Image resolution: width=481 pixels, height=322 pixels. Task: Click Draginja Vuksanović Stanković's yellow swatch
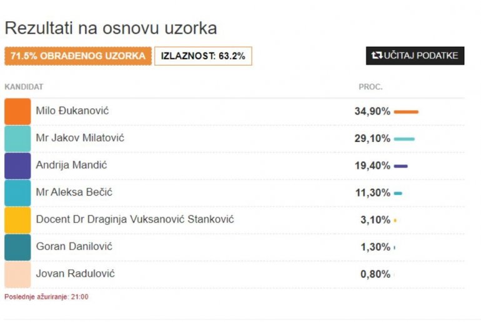(17, 220)
